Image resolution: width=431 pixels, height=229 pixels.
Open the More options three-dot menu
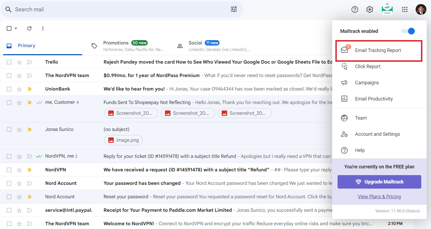43,28
